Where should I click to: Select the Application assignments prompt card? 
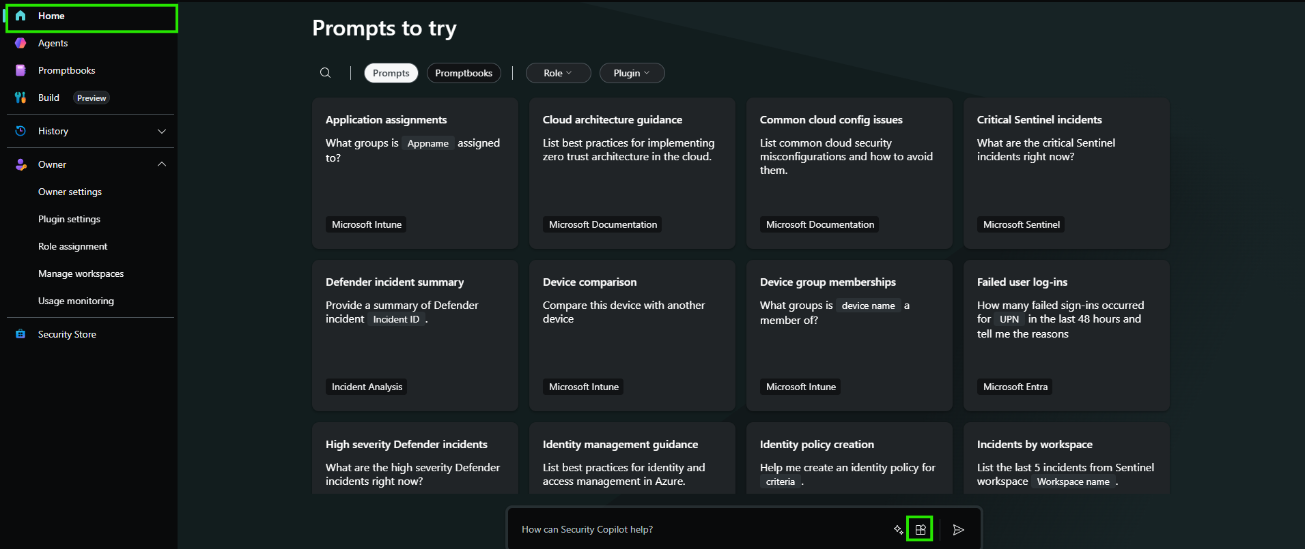pos(415,173)
